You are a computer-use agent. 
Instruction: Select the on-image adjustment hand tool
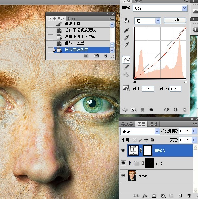coord(126,20)
